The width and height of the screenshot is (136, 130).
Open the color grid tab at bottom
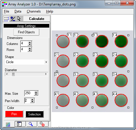(x=8, y=125)
